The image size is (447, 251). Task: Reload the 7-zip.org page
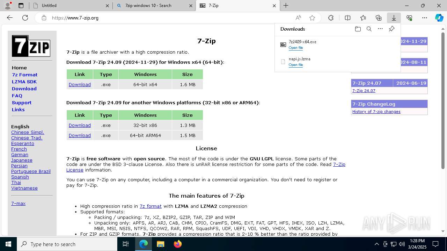point(25,18)
